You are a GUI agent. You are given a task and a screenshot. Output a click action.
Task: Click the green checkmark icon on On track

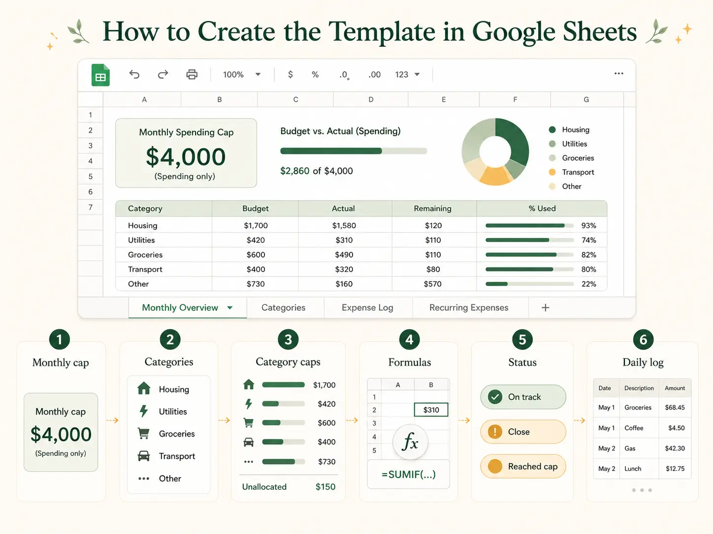tap(495, 397)
